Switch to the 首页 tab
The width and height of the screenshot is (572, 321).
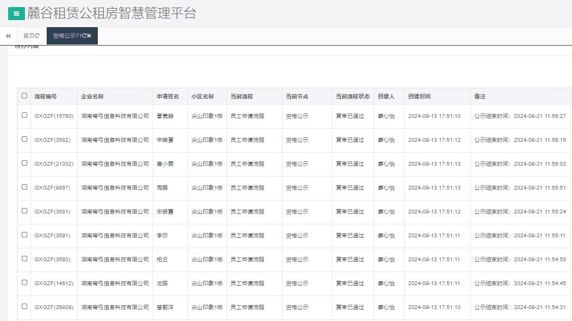tap(30, 35)
